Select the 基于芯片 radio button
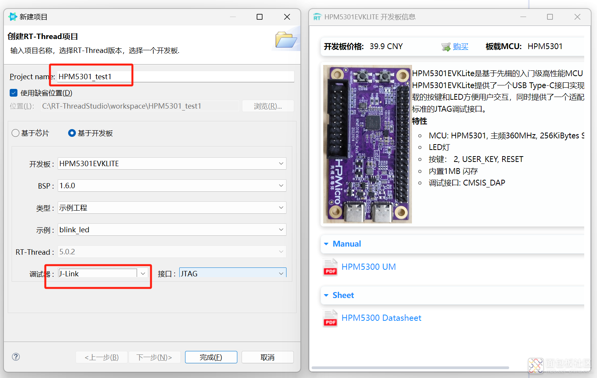The width and height of the screenshot is (597, 378). coord(15,133)
